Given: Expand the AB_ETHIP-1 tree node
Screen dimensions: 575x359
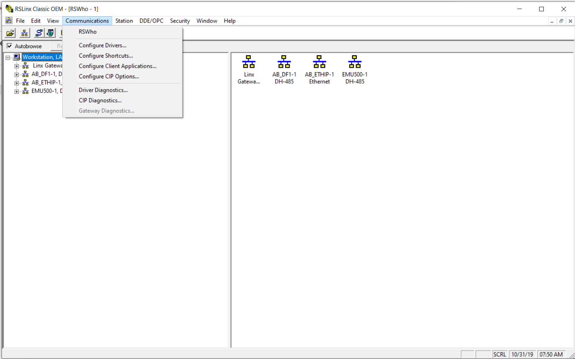Looking at the screenshot, I should point(17,83).
